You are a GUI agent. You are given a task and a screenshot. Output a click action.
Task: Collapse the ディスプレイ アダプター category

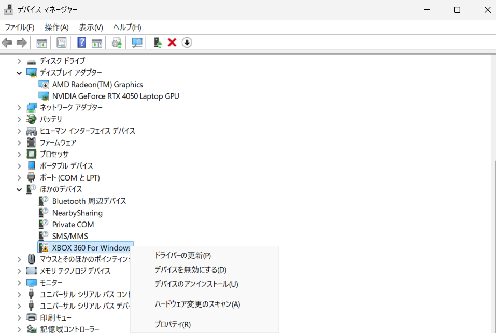coord(19,73)
